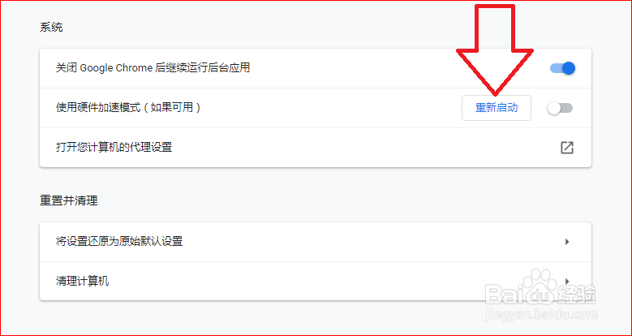This screenshot has height=336, width=632.
Task: Click 关闭 Google Chrome 后继续运行后台应用 label
Action: pos(153,67)
